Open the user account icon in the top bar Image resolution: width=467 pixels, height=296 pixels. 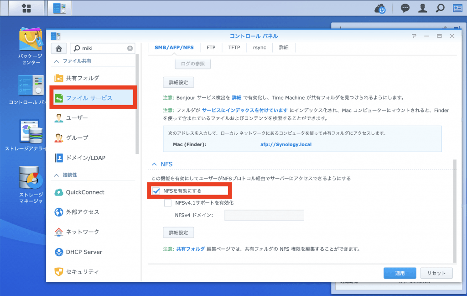tap(422, 8)
